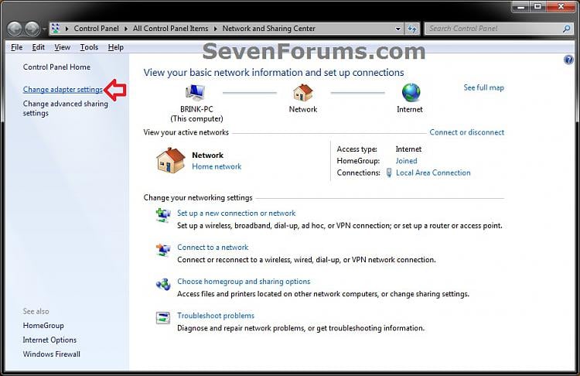Expand arrow before Control Panel breadcrumb
The height and width of the screenshot is (376, 580).
(x=67, y=29)
